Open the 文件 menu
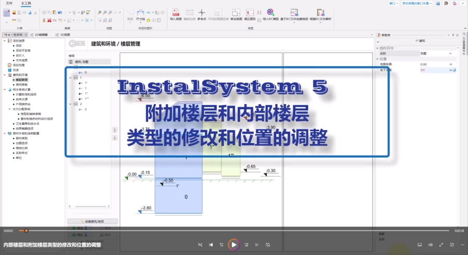Viewport: 468px width, 255px height. 9,3
